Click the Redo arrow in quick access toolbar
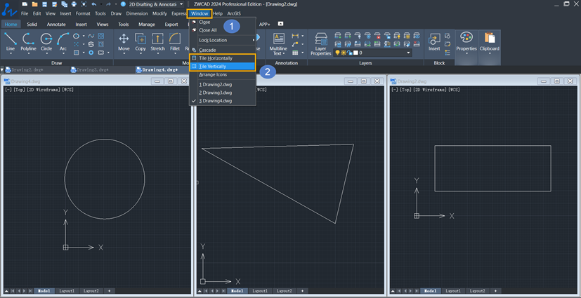 tap(109, 4)
